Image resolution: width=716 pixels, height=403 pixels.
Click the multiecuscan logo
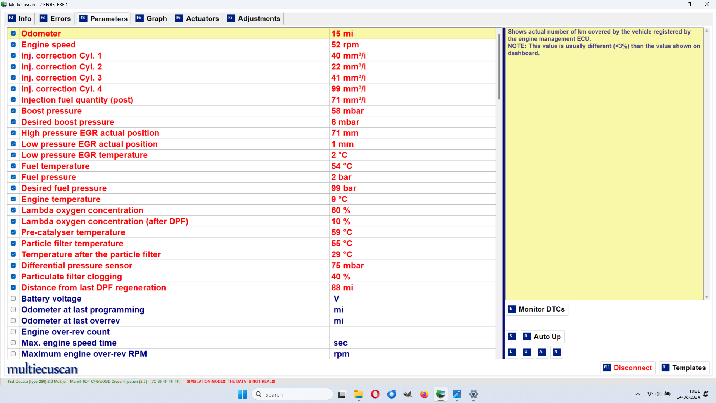(43, 369)
